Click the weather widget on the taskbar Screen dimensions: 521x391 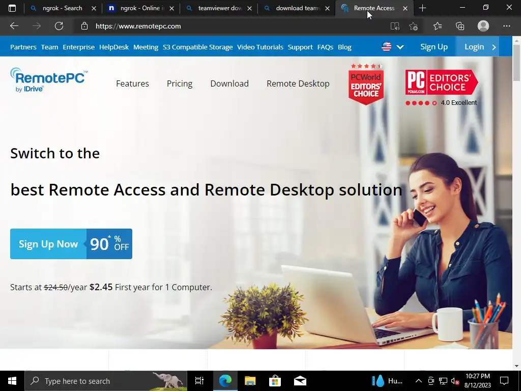(x=387, y=381)
